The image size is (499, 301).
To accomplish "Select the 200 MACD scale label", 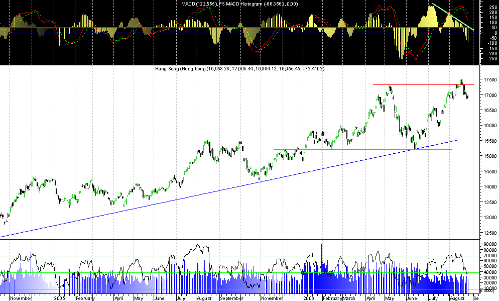I will coord(493,13).
